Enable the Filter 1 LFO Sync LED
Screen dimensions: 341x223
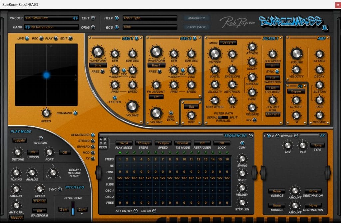click(277, 71)
